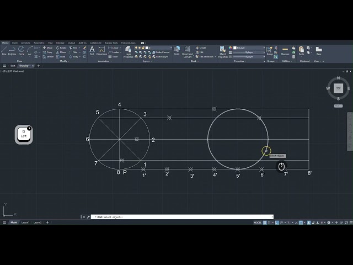This screenshot has height=265, width=353.
Task: Toggle grid display in status bar
Action: [265, 222]
